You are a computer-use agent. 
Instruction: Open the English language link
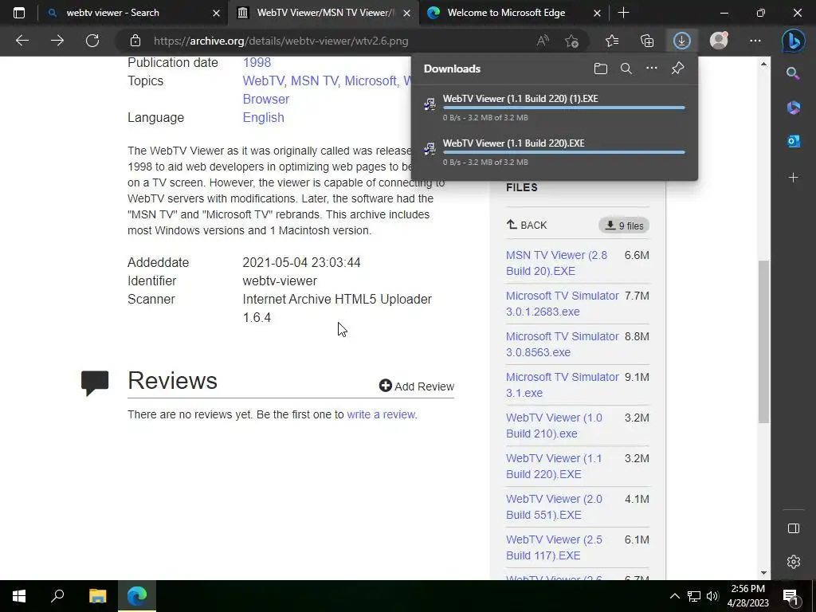263,118
